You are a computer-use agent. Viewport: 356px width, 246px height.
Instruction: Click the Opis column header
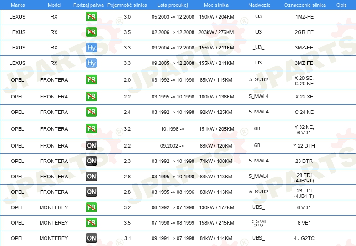tap(341, 5)
